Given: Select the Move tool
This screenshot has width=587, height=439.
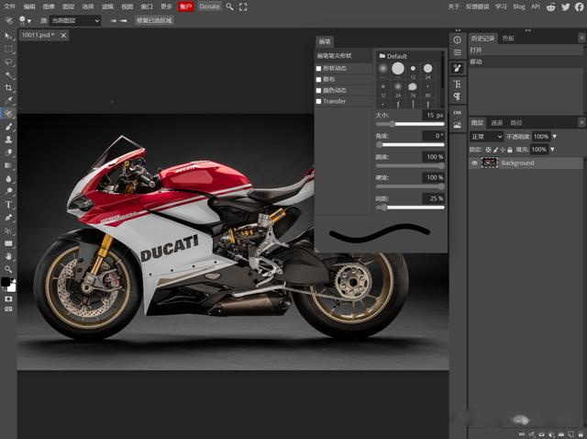Looking at the screenshot, I should click(x=8, y=37).
